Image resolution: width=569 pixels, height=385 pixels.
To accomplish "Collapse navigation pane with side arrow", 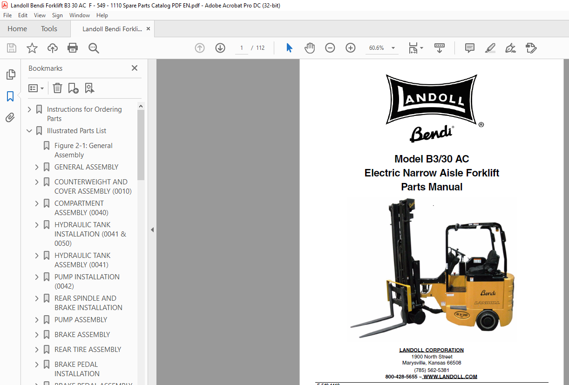I will [x=152, y=230].
